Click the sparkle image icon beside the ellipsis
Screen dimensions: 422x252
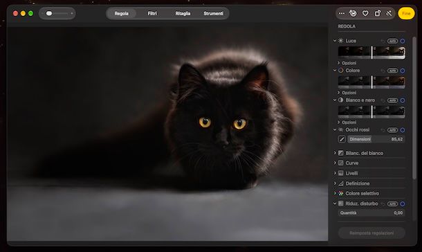pyautogui.click(x=353, y=13)
